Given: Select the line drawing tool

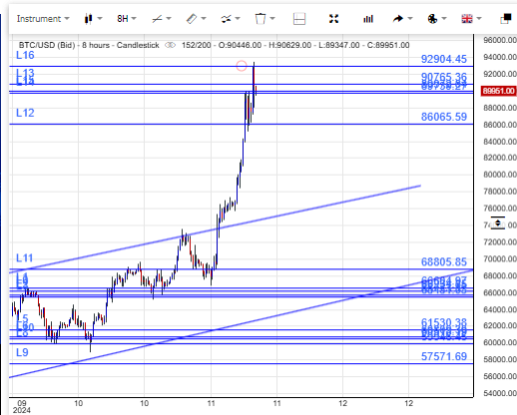Looking at the screenshot, I should coord(162,19).
